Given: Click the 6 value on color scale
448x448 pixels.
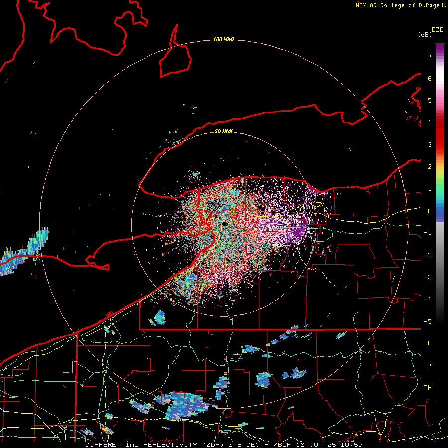Looking at the screenshot, I should click(x=430, y=78).
